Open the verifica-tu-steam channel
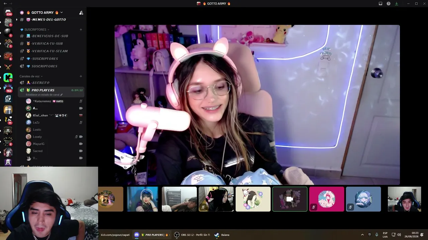 [x=51, y=51]
